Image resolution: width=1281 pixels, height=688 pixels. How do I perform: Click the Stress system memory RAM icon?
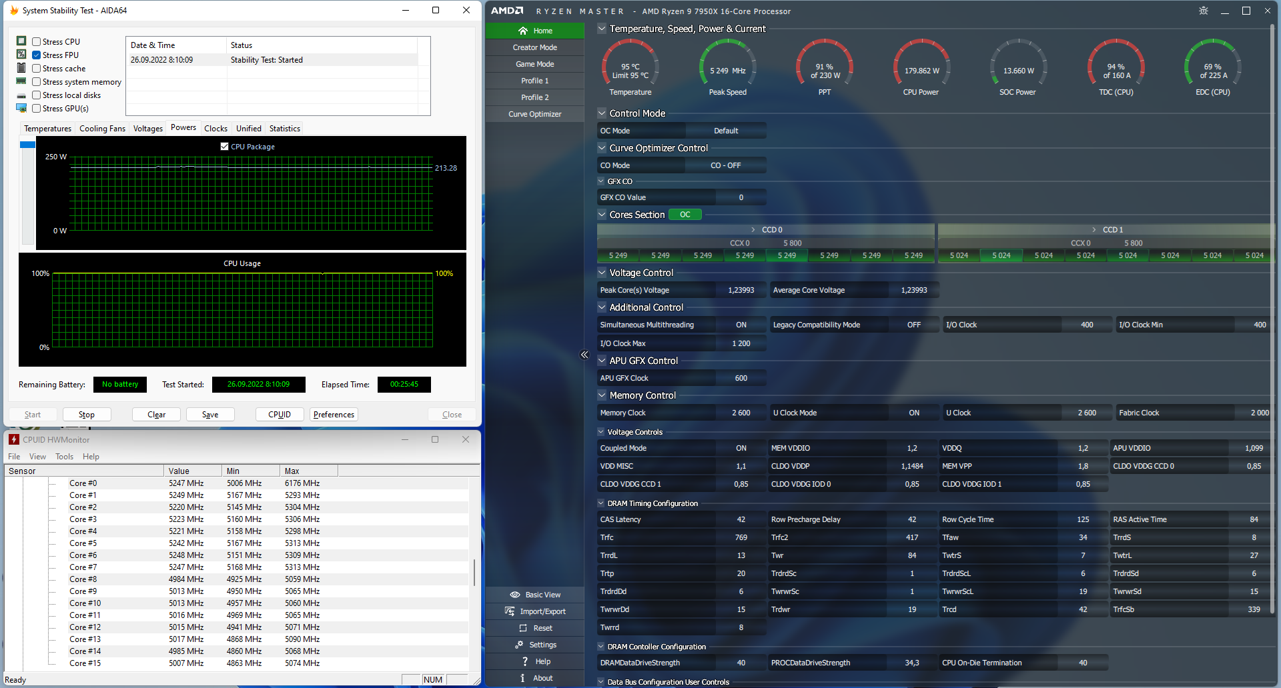click(x=21, y=81)
